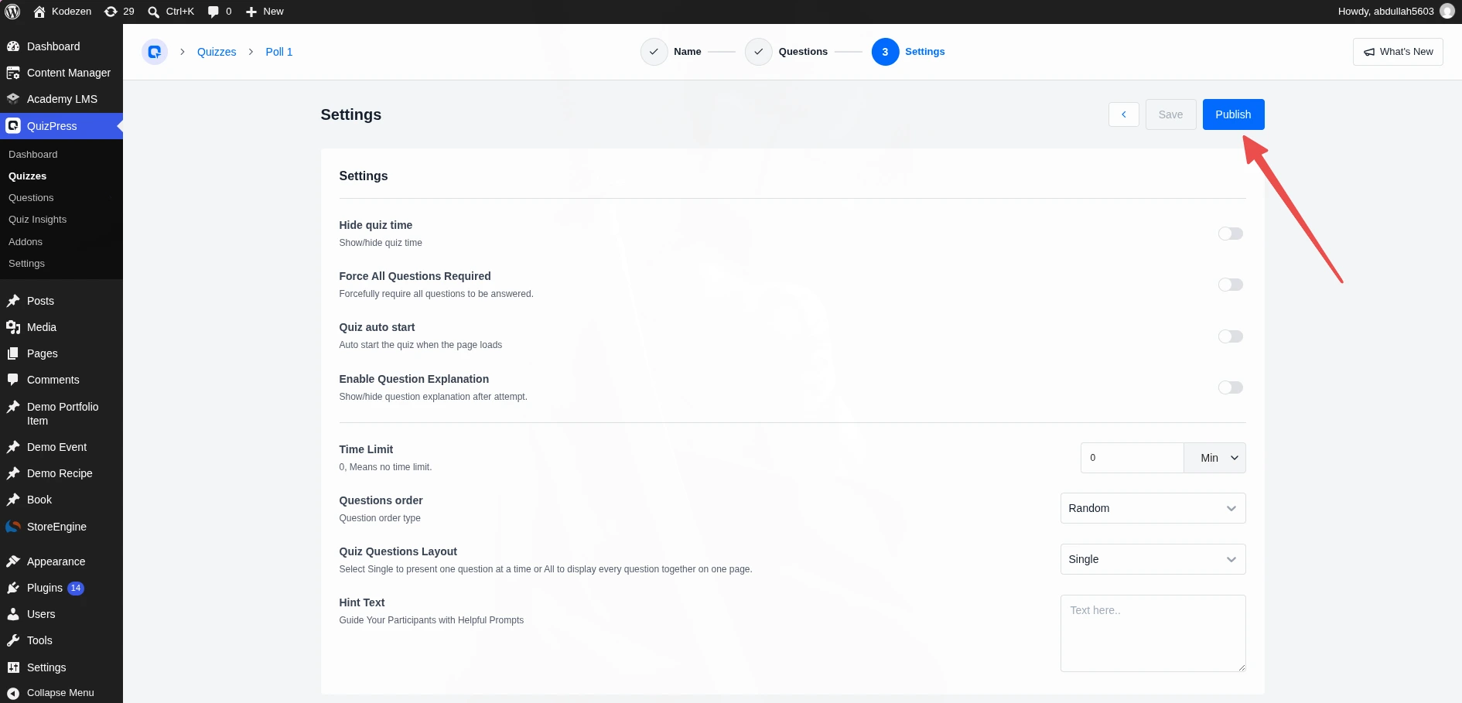This screenshot has height=703, width=1462.
Task: Toggle Hide quiz time switch
Action: click(1230, 234)
